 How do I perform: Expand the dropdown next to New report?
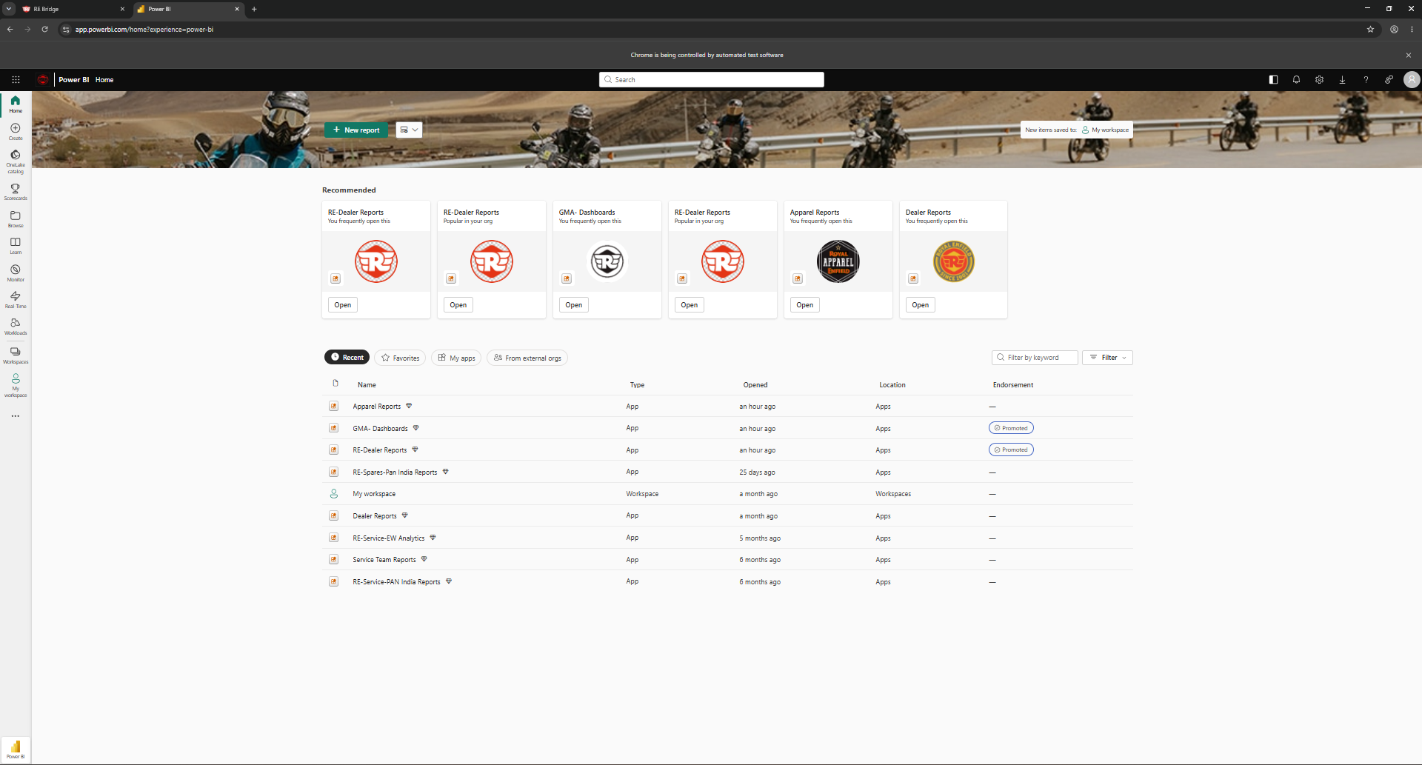(x=409, y=130)
